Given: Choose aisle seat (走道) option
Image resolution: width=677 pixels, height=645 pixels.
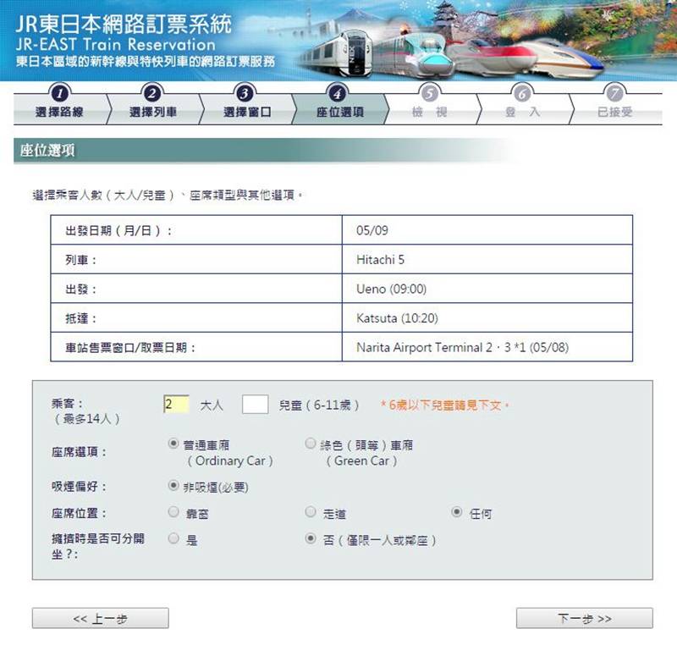Looking at the screenshot, I should pos(311,512).
